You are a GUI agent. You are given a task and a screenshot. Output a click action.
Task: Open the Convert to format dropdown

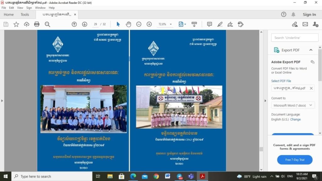[293, 105]
